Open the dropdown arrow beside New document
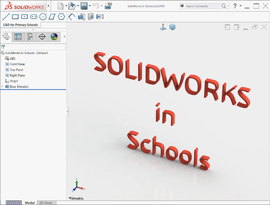 point(66,6)
